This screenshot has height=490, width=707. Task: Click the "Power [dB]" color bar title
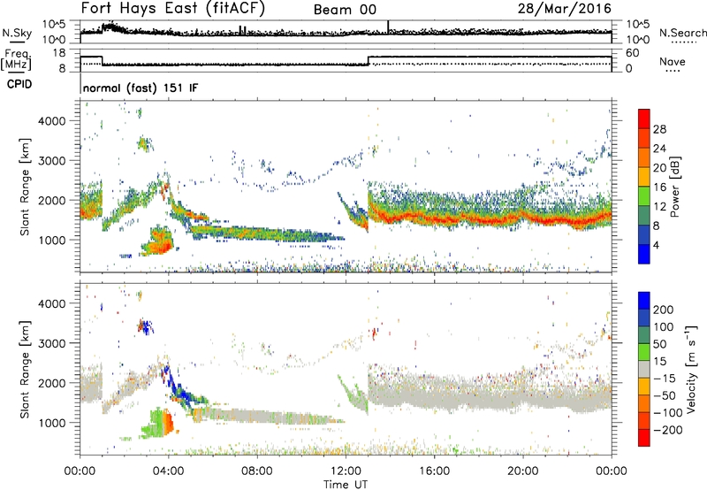pyautogui.click(x=674, y=187)
